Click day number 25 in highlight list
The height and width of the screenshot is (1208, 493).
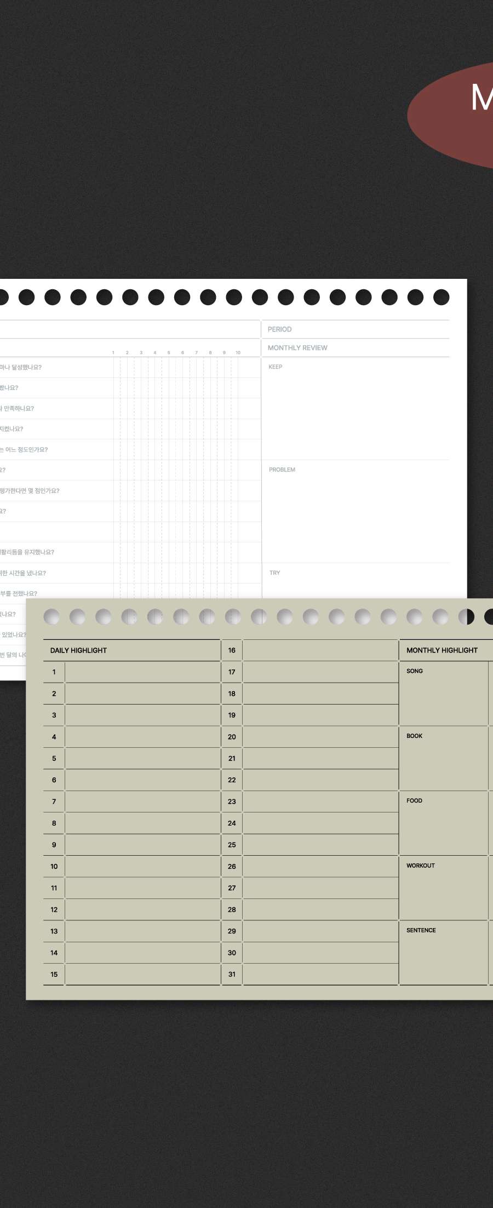(232, 845)
